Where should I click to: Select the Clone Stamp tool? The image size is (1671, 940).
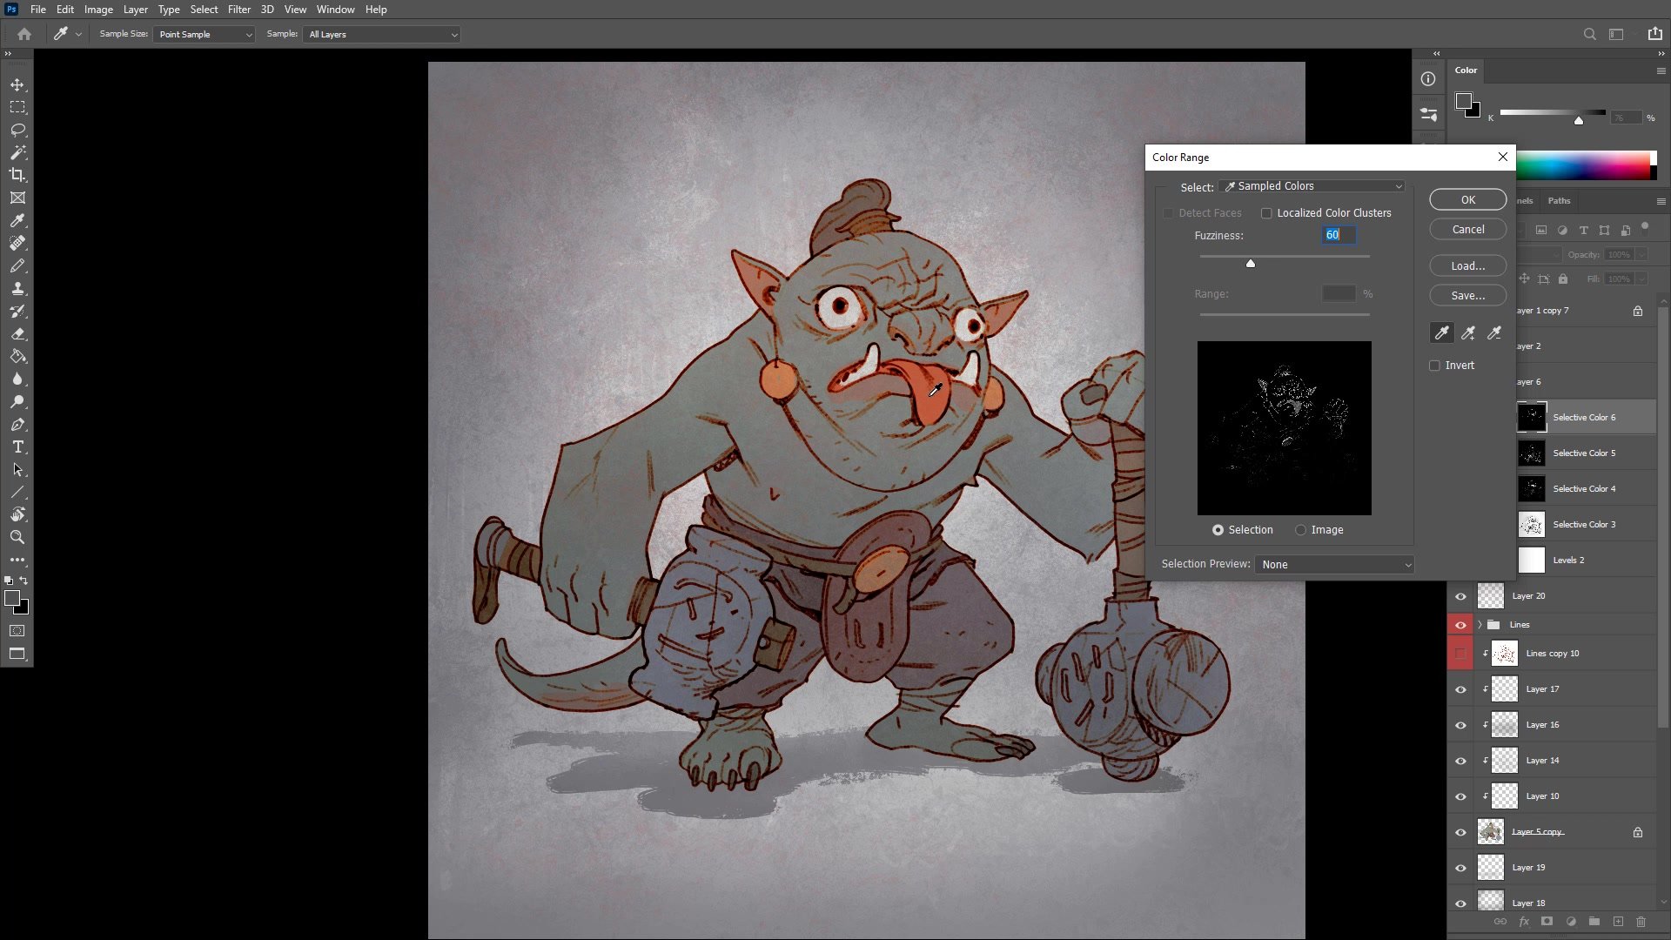17,288
